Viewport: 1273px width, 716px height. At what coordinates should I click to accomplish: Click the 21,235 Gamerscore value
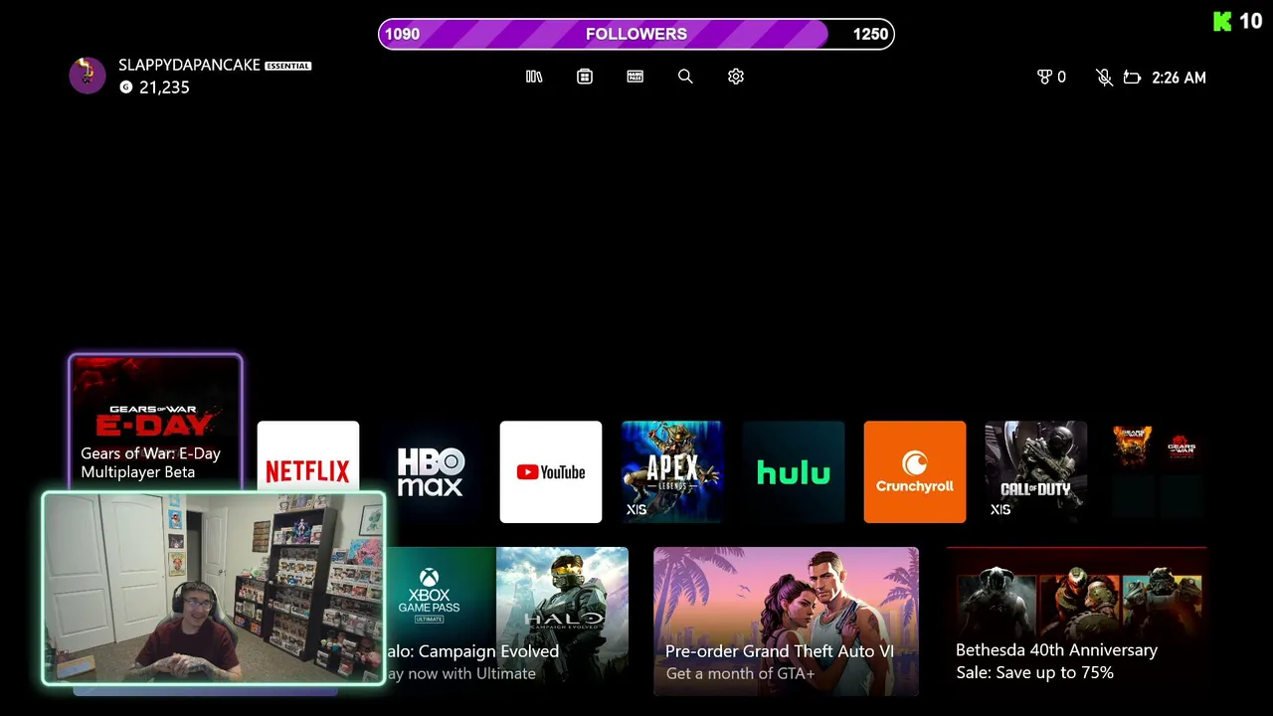tap(164, 88)
